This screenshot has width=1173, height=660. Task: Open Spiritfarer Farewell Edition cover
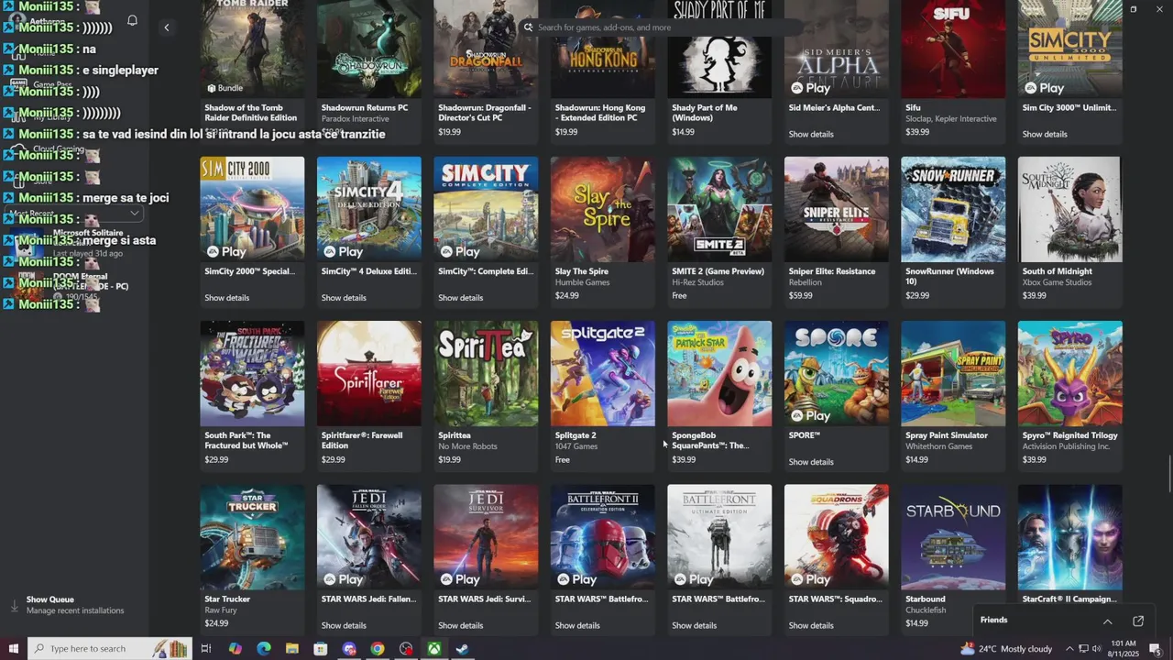[368, 373]
